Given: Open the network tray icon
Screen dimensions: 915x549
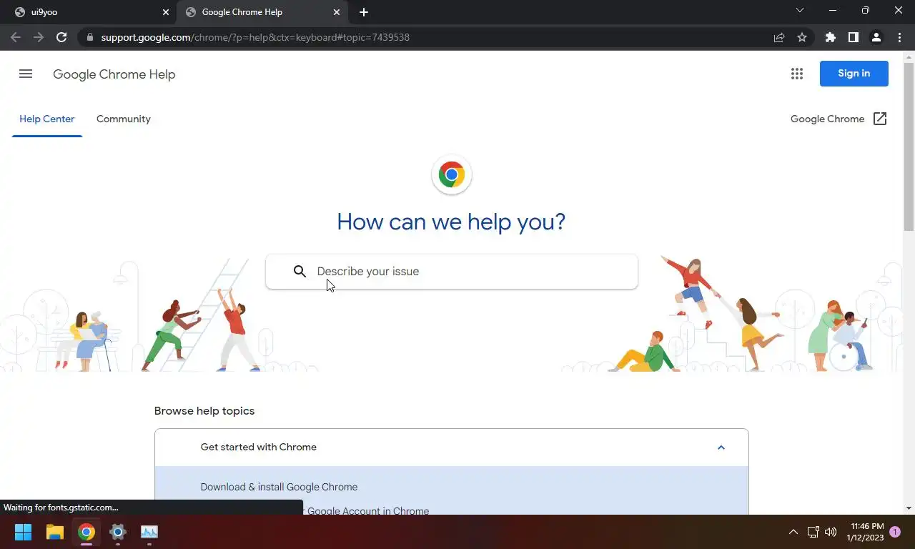Looking at the screenshot, I should pos(813,532).
